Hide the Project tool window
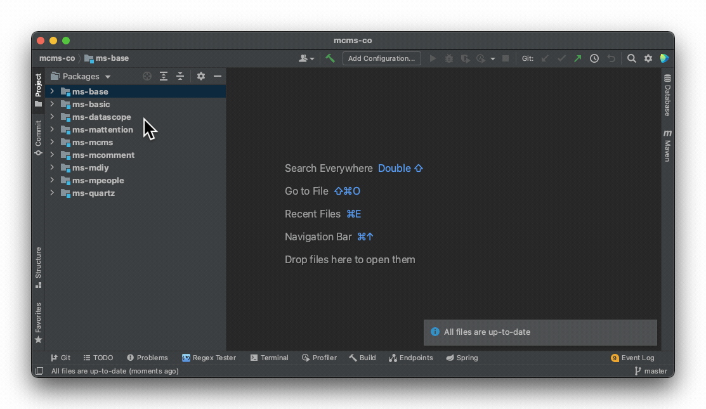 tap(218, 76)
